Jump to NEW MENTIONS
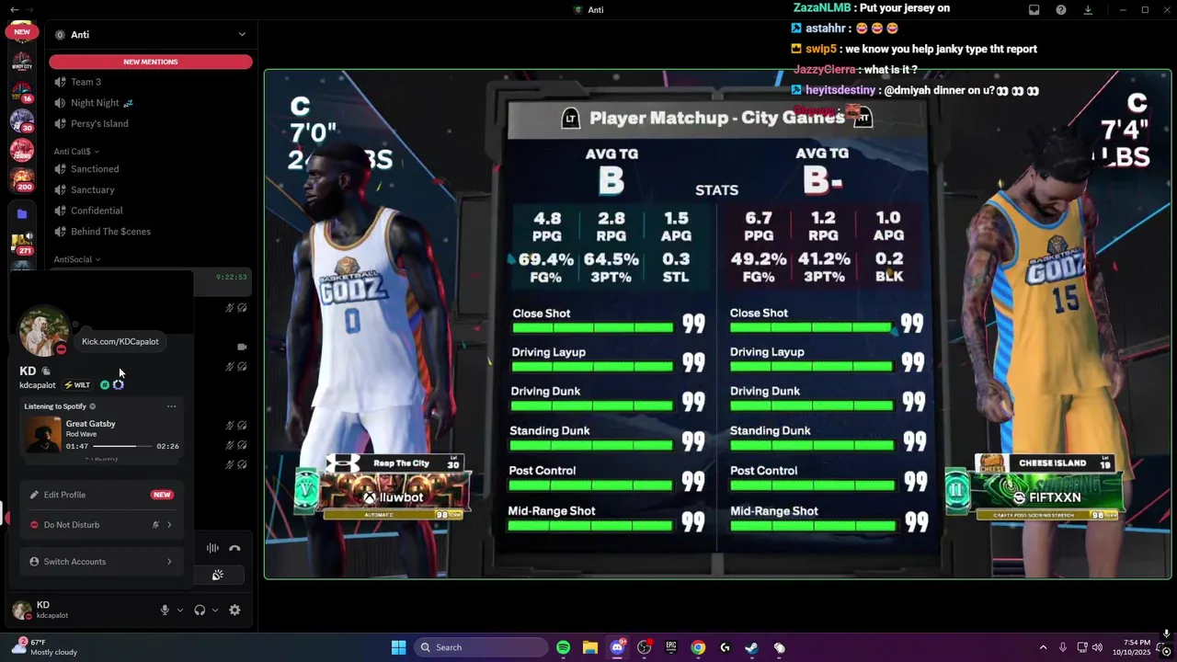Viewport: 1177px width, 662px height. pos(151,62)
